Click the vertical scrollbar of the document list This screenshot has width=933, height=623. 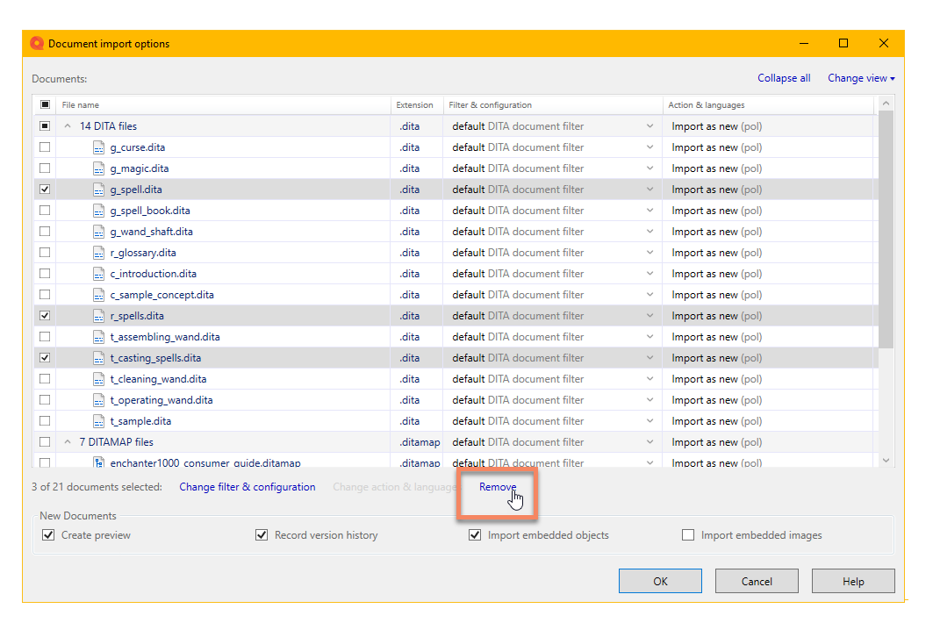[x=886, y=263]
